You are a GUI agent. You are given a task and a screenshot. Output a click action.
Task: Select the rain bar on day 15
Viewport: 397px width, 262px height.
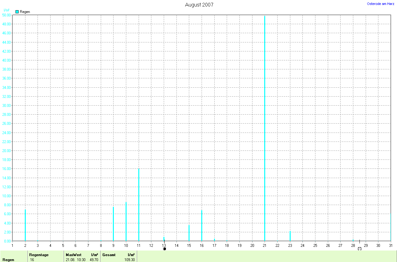pos(189,233)
